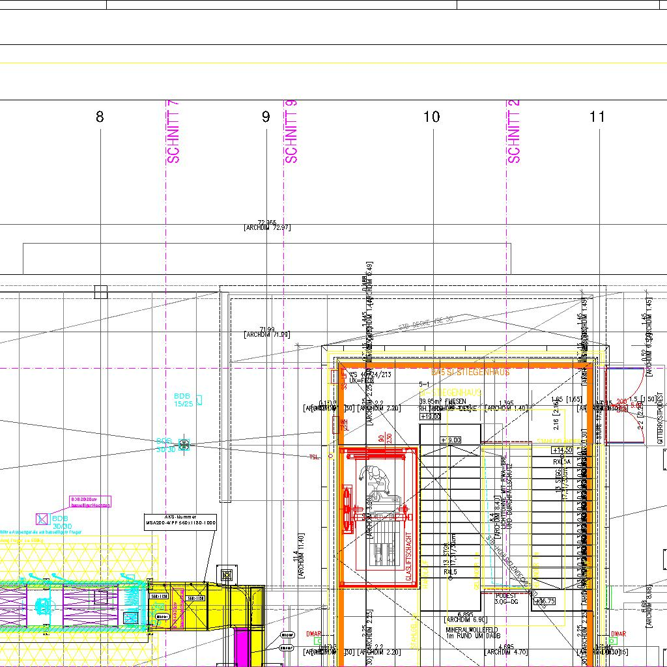The image size is (667, 667).
Task: Select the magenta vertical duct segment
Action: tap(241, 647)
